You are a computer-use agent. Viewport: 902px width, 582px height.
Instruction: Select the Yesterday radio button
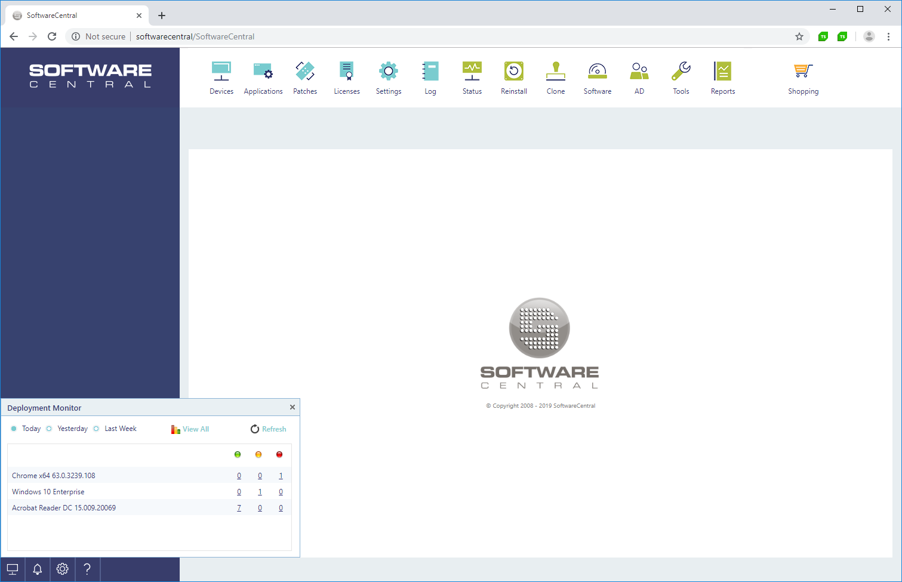pos(50,429)
